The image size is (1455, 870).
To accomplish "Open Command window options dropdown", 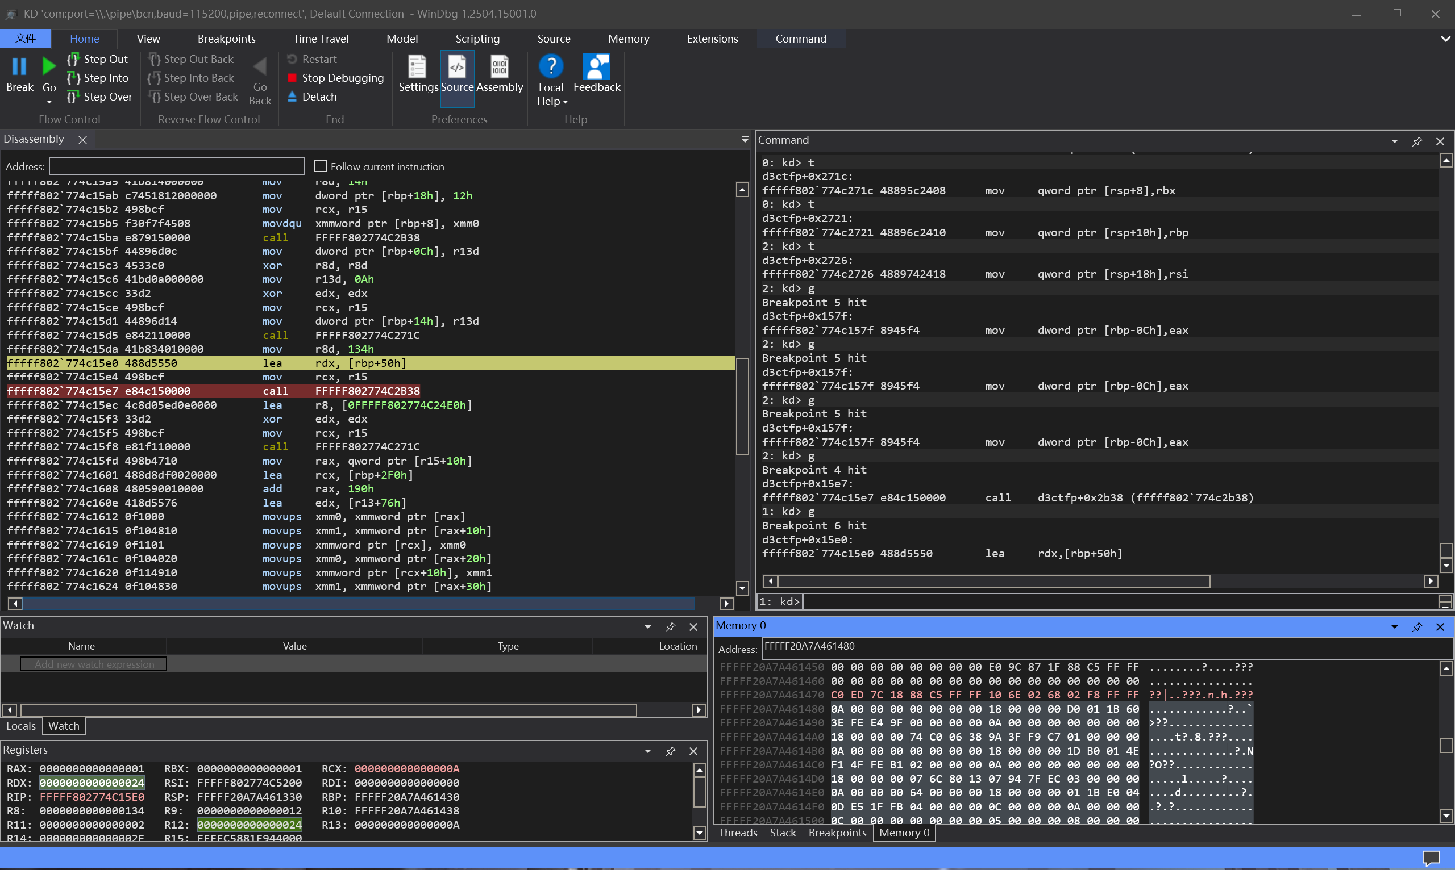I will 1395,141.
